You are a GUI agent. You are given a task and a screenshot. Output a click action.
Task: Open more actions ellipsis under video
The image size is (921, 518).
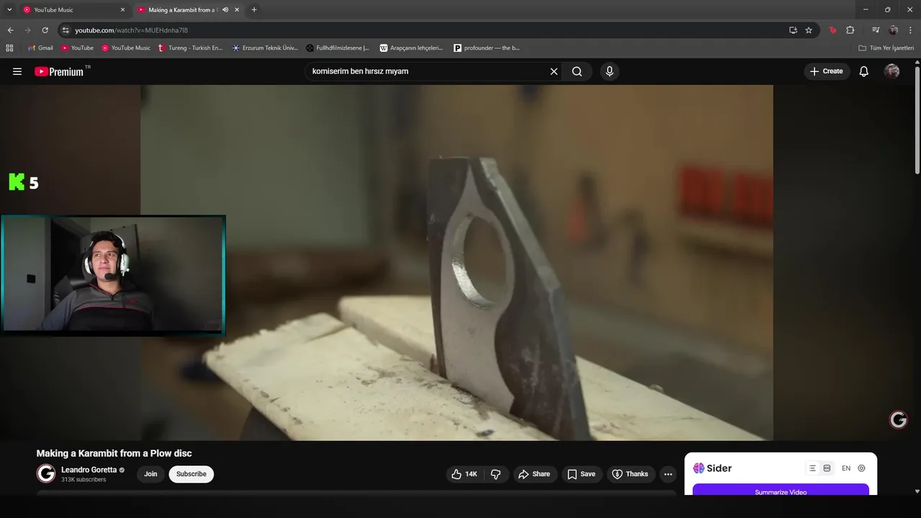coord(668,474)
